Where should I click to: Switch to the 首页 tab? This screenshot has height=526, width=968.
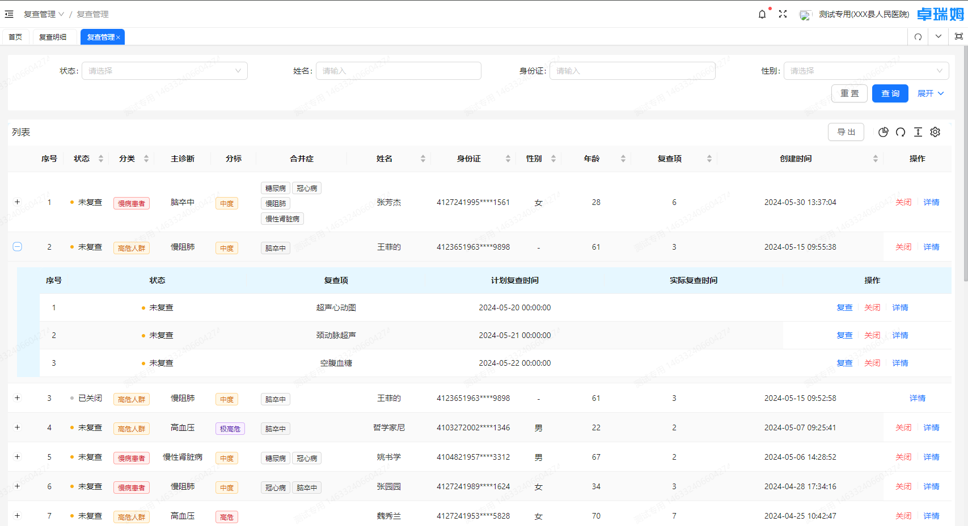(x=15, y=37)
